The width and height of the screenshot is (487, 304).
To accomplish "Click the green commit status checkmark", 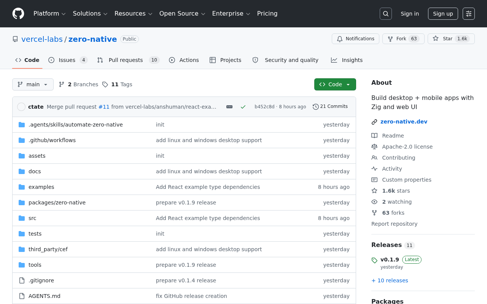I will click(243, 107).
